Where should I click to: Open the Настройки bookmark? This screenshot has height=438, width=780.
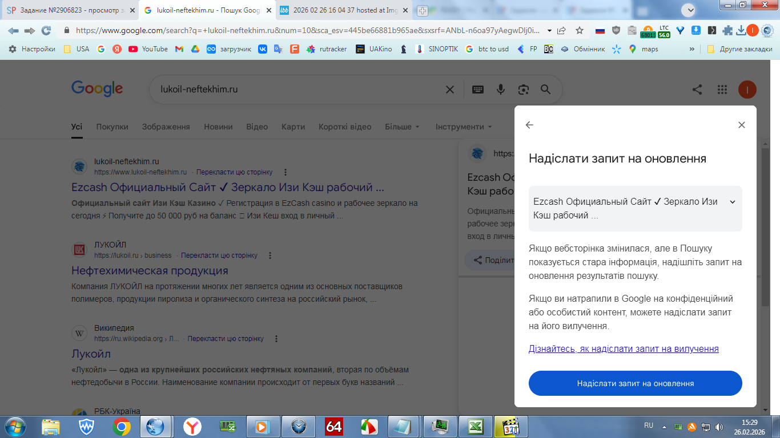point(33,49)
